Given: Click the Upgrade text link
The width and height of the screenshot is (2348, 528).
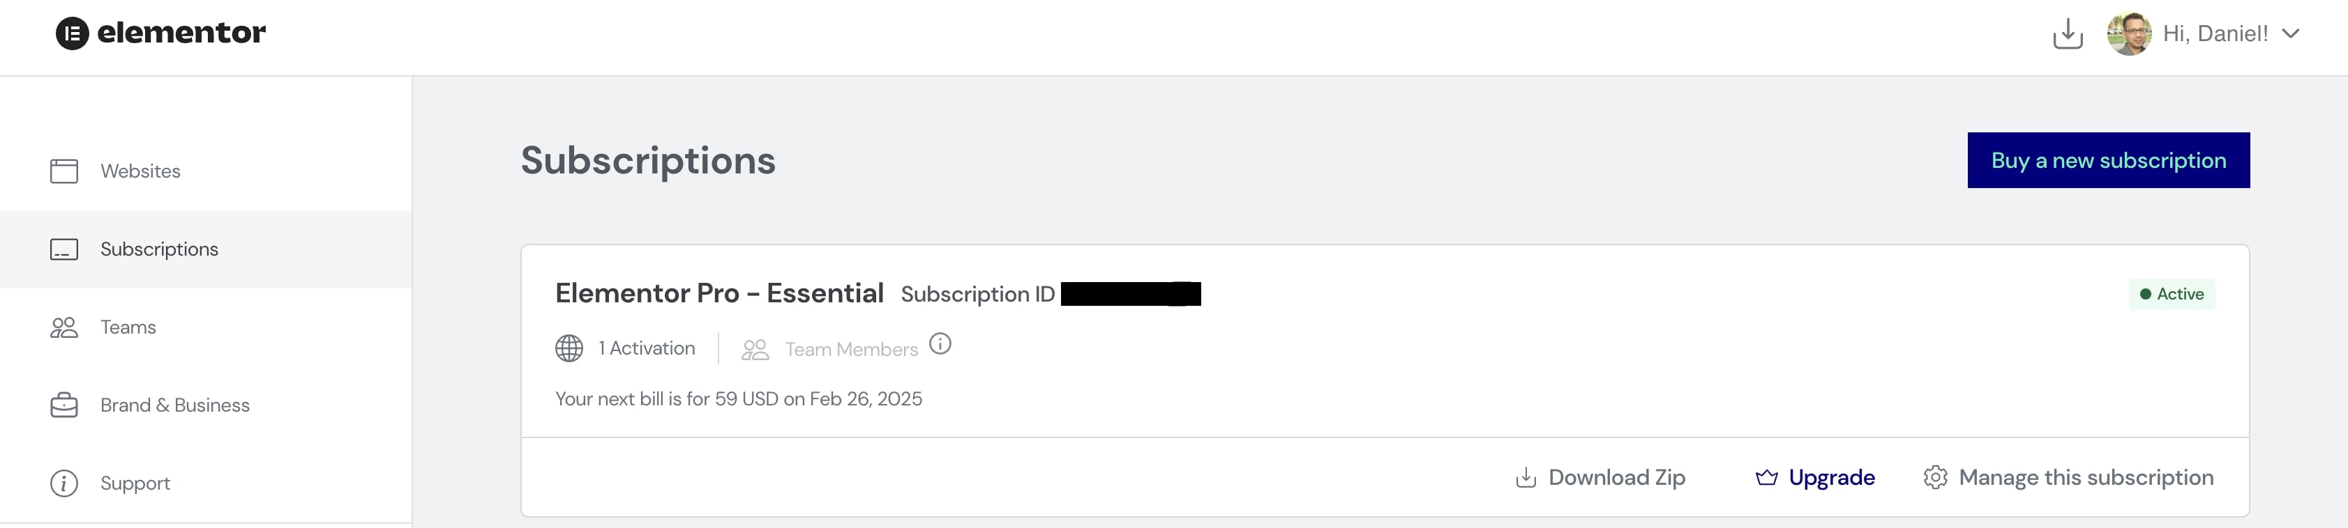Looking at the screenshot, I should 1831,478.
